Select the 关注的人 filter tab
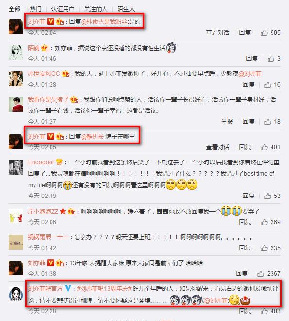289x321 pixels. [x=96, y=9]
